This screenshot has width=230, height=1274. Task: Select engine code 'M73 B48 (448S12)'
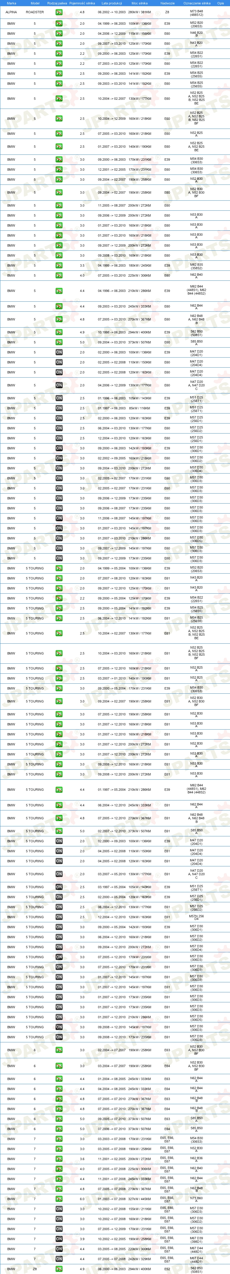click(x=196, y=13)
